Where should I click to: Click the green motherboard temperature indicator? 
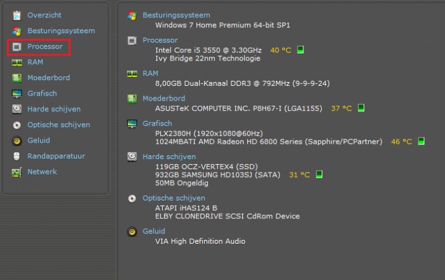click(x=361, y=108)
